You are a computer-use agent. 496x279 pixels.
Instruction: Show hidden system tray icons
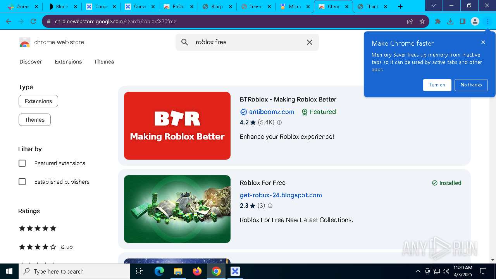pos(418,271)
